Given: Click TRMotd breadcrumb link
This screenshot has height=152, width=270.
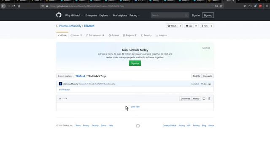Looking at the screenshot, I should [x=80, y=76].
